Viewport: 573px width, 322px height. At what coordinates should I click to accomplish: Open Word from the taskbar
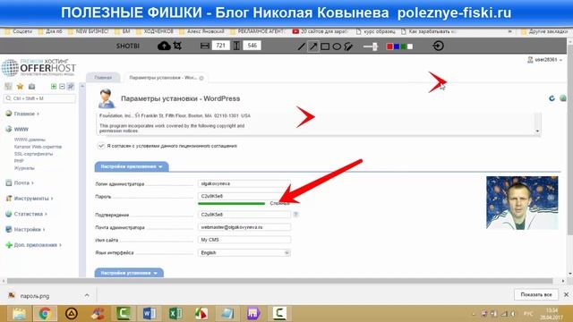pyautogui.click(x=150, y=313)
